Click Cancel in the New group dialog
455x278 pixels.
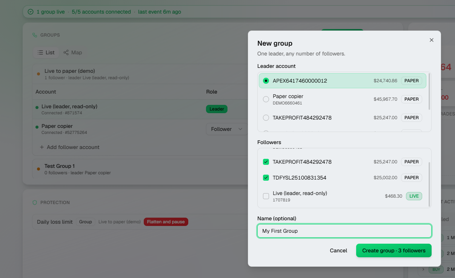coord(338,250)
